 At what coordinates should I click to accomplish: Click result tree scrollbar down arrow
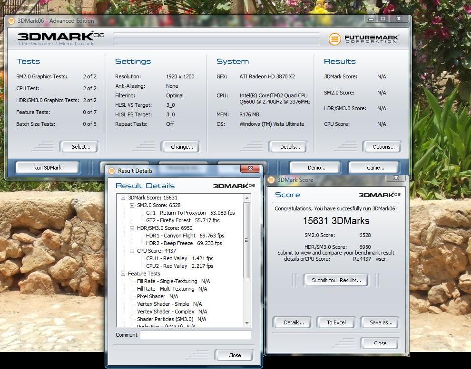pos(247,323)
